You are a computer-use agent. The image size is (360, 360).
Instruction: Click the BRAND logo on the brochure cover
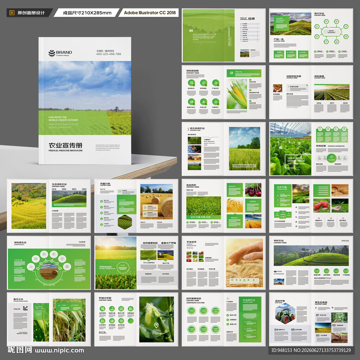(60, 53)
